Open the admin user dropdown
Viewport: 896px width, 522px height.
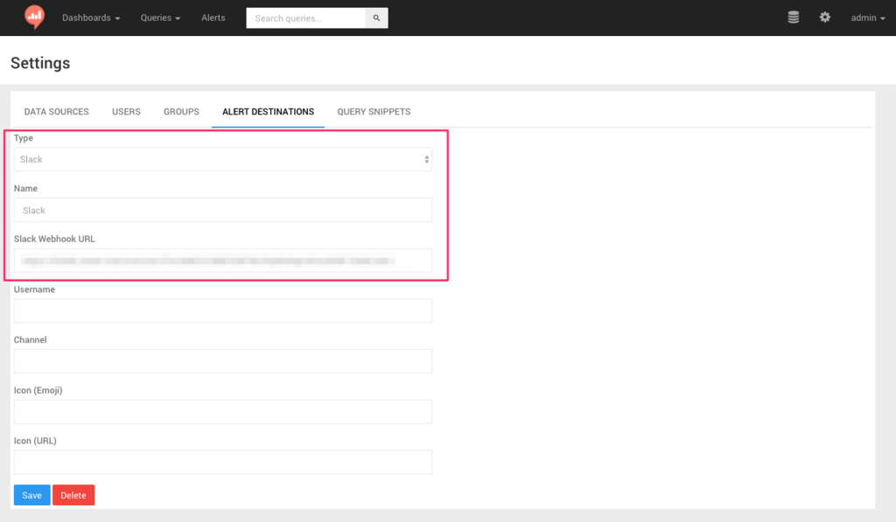tap(867, 17)
